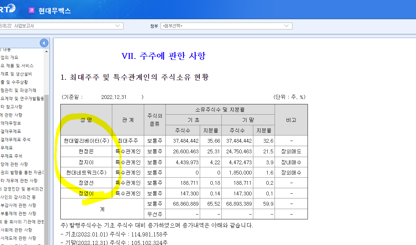416x245 pixels.
Task: Open 경영진단 및 분석의견 tree item
Action: [x=22, y=189]
